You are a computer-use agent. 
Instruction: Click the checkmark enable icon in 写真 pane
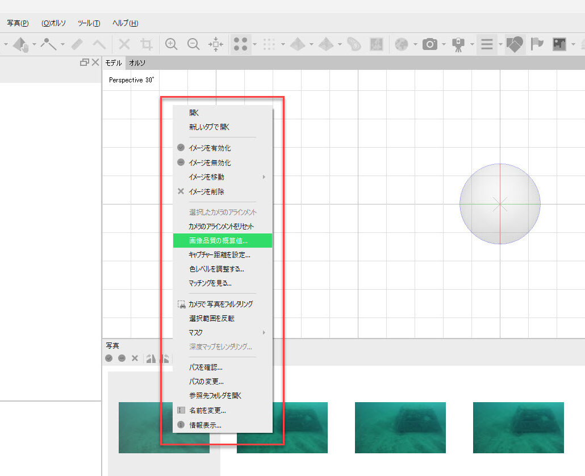tap(109, 358)
